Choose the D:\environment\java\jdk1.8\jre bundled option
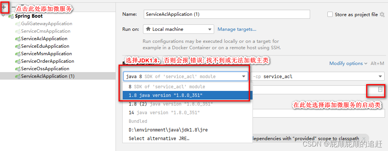The height and width of the screenshot is (151, 388). click(x=187, y=130)
